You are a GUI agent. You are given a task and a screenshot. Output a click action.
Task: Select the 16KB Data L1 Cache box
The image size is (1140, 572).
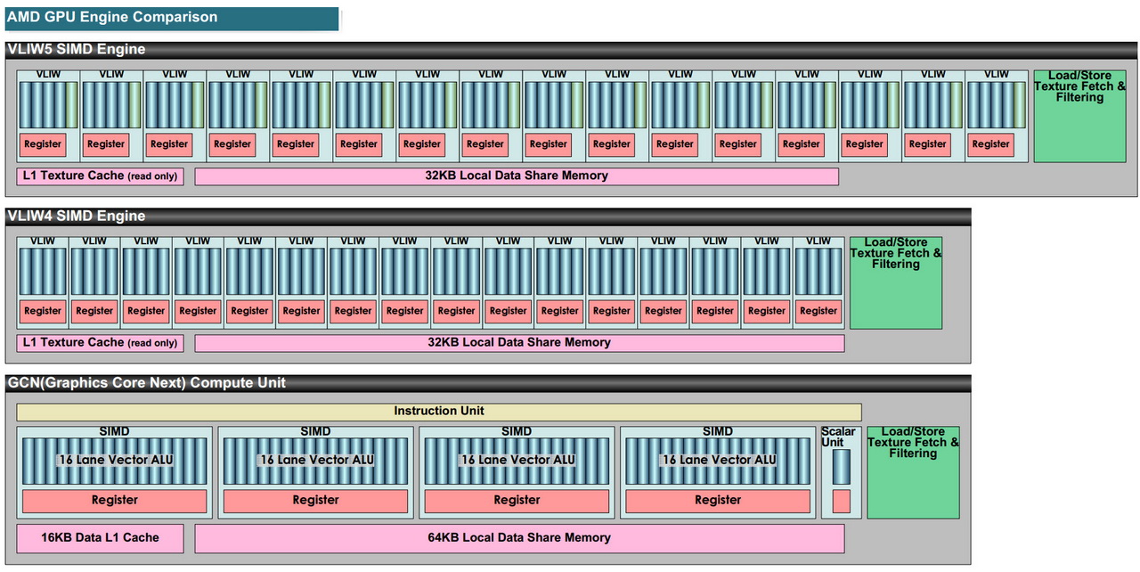tap(100, 538)
